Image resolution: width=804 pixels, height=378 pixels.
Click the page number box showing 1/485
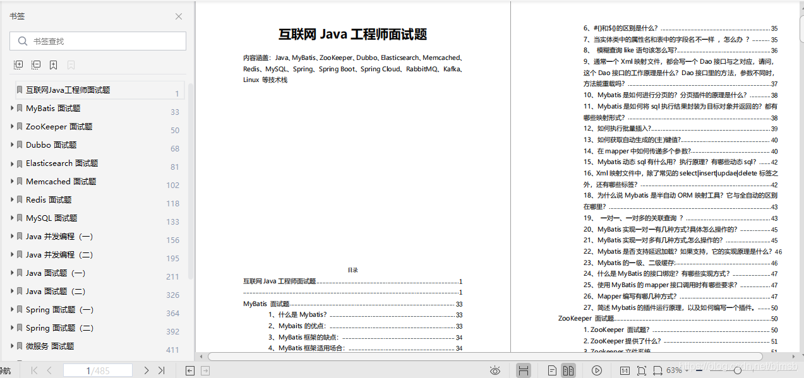click(x=98, y=370)
